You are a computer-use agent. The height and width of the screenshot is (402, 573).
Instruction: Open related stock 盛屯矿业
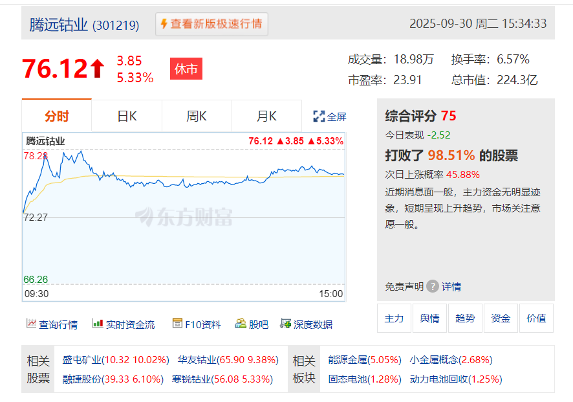click(116, 360)
